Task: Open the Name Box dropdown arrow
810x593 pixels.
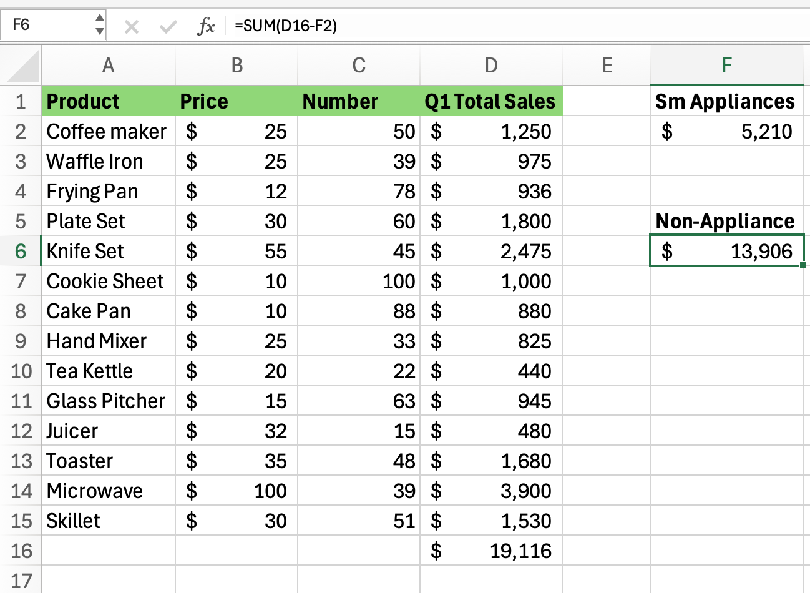Action: tap(100, 31)
